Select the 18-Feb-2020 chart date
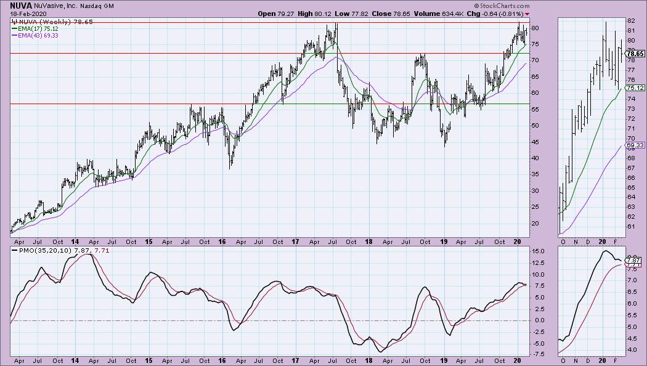Image resolution: width=647 pixels, height=366 pixels. [x=28, y=14]
